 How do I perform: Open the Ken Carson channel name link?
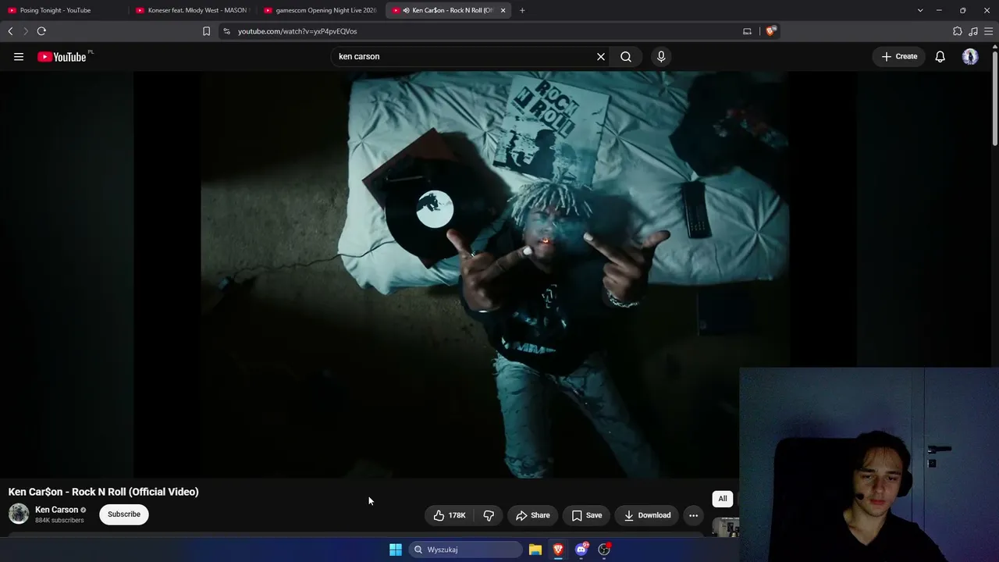[56, 510]
